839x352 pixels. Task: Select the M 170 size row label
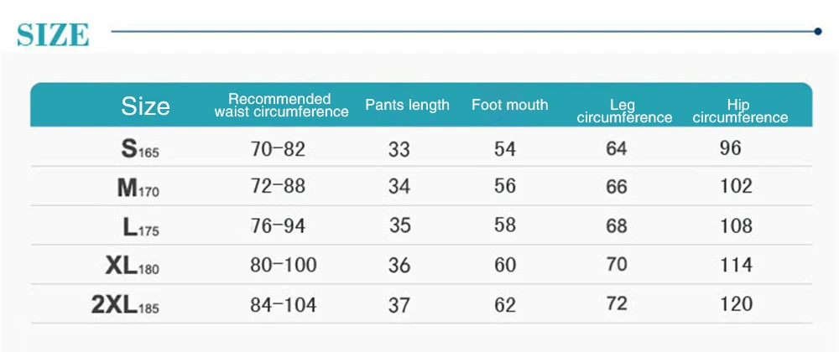pos(138,188)
